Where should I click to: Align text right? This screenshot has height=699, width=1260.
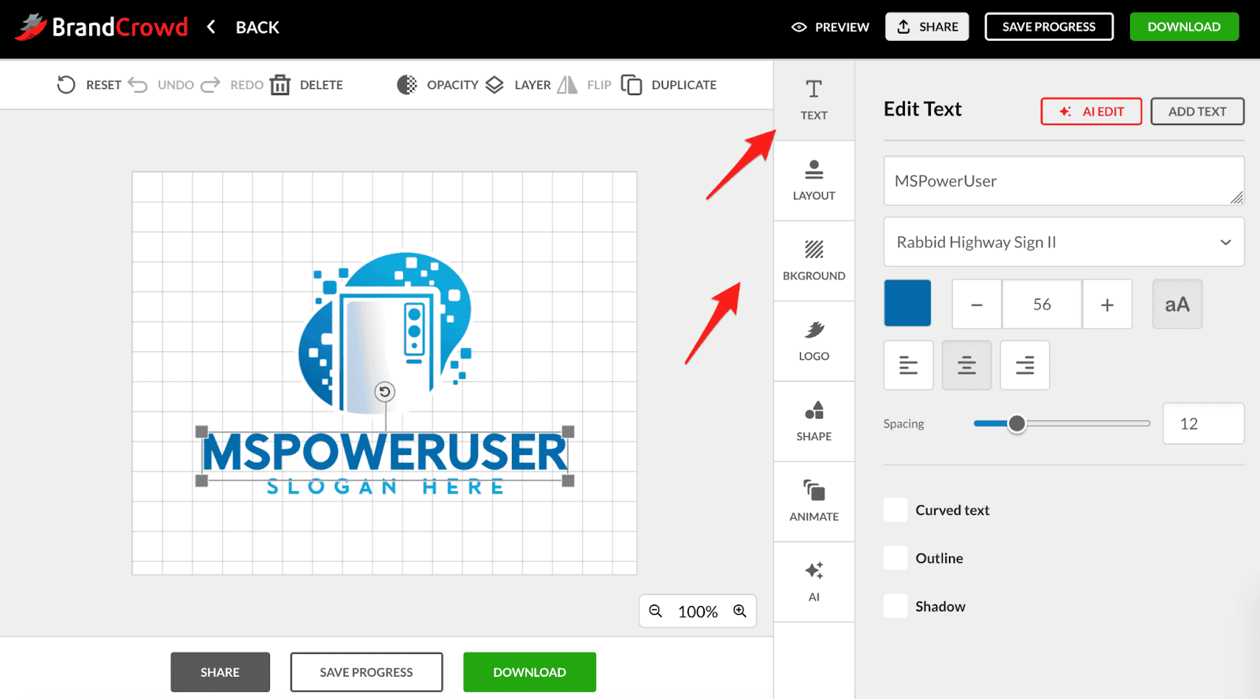click(1025, 365)
